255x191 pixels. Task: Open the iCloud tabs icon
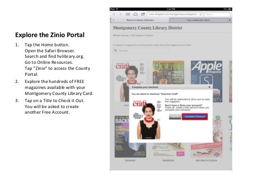tap(135, 14)
